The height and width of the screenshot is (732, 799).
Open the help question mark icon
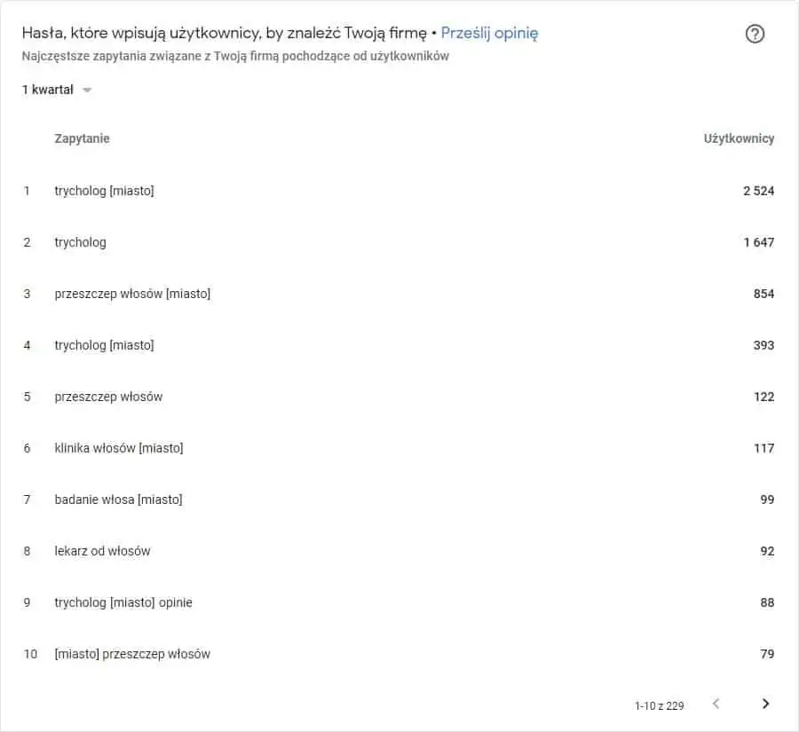pos(755,34)
